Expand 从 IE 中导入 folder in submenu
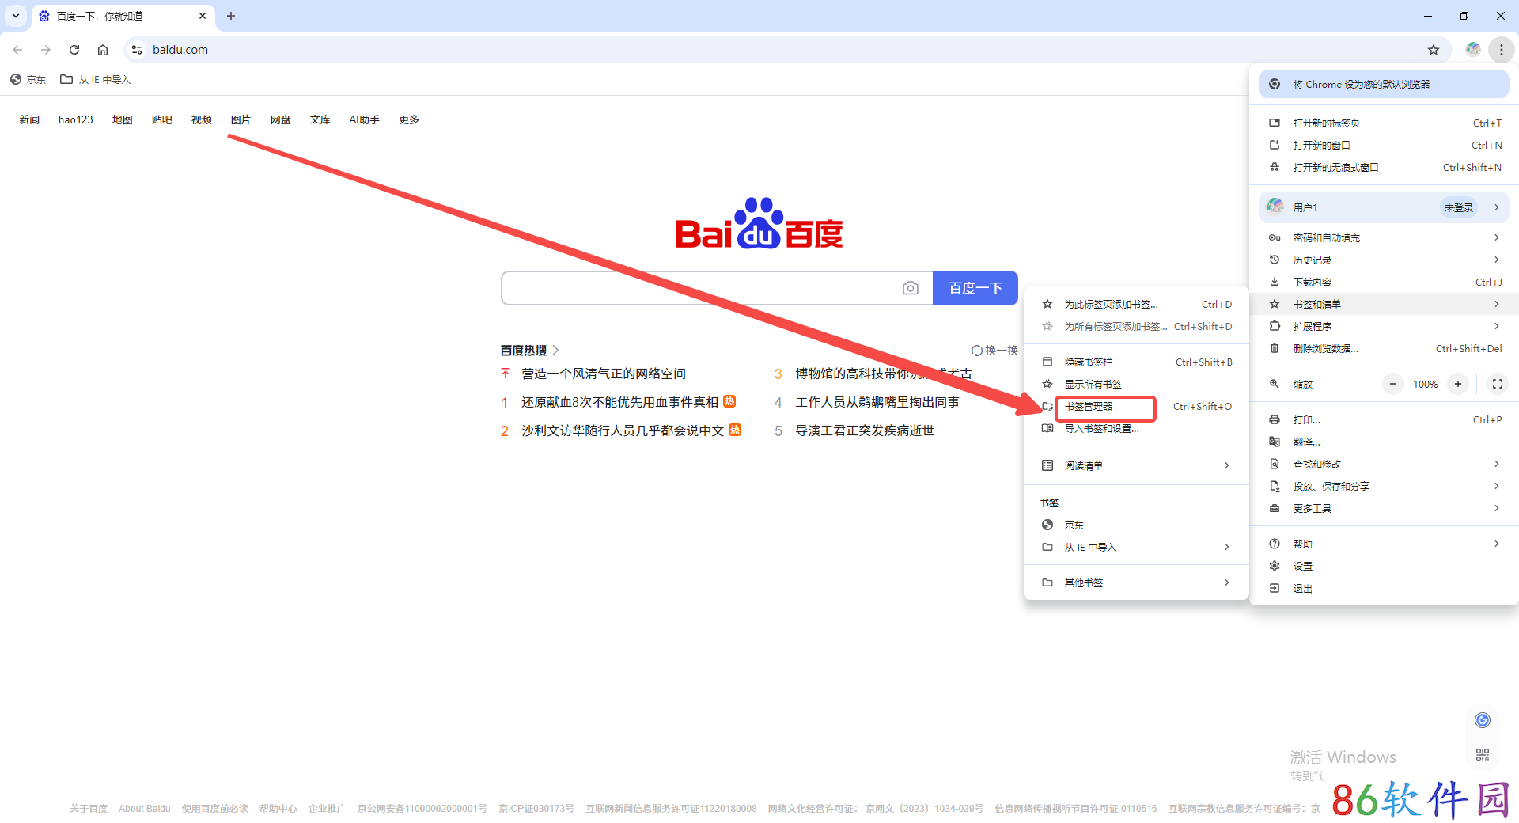Viewport: 1519px width, 823px height. pos(1136,547)
